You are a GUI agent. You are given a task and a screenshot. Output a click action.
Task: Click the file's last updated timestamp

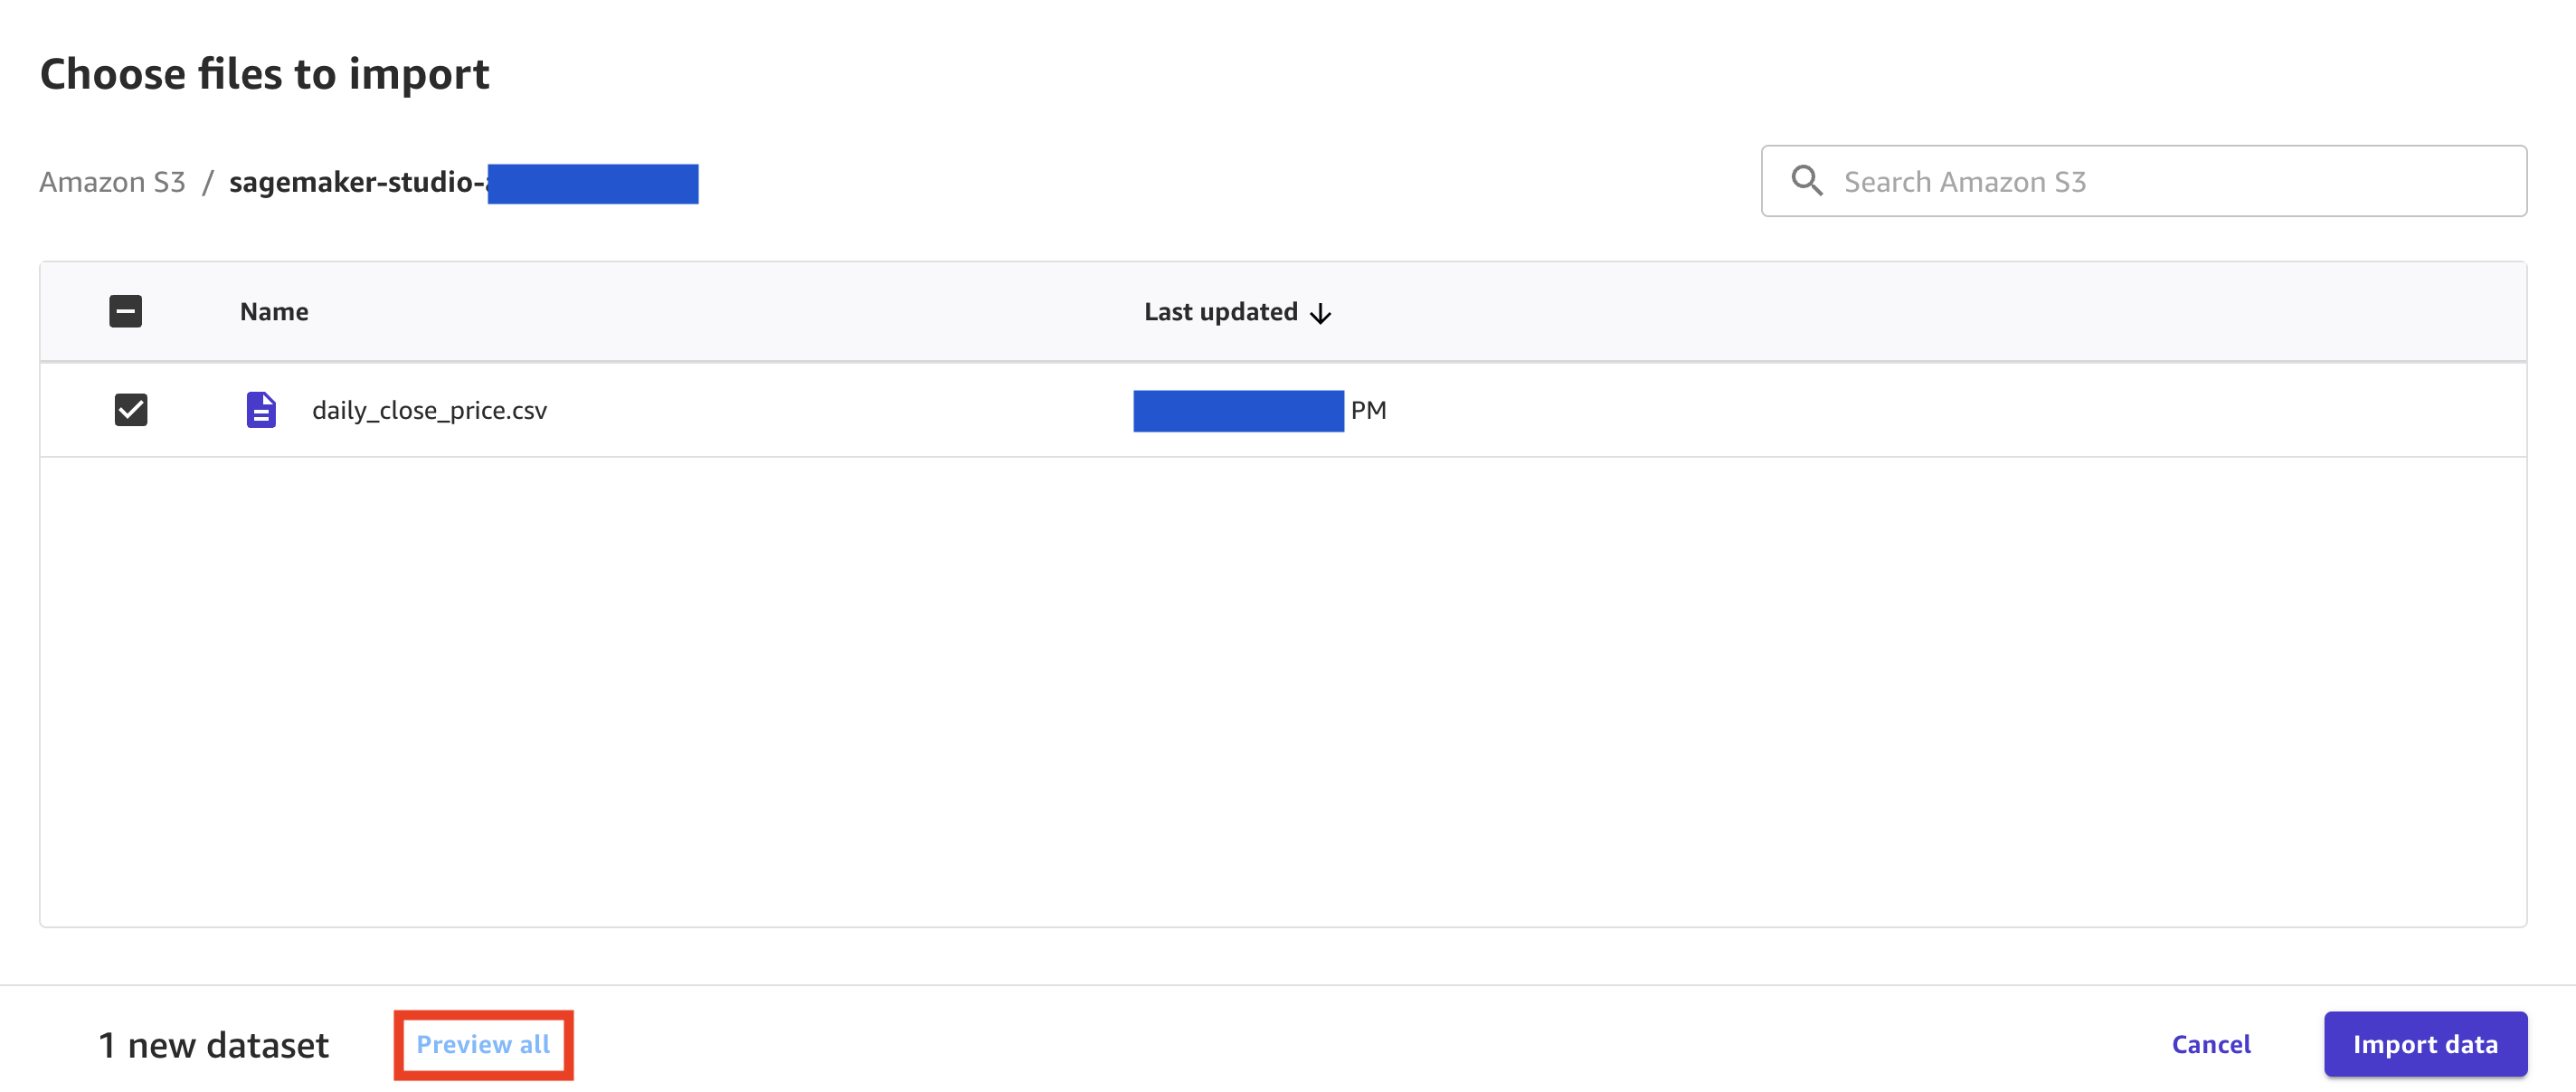point(1259,410)
